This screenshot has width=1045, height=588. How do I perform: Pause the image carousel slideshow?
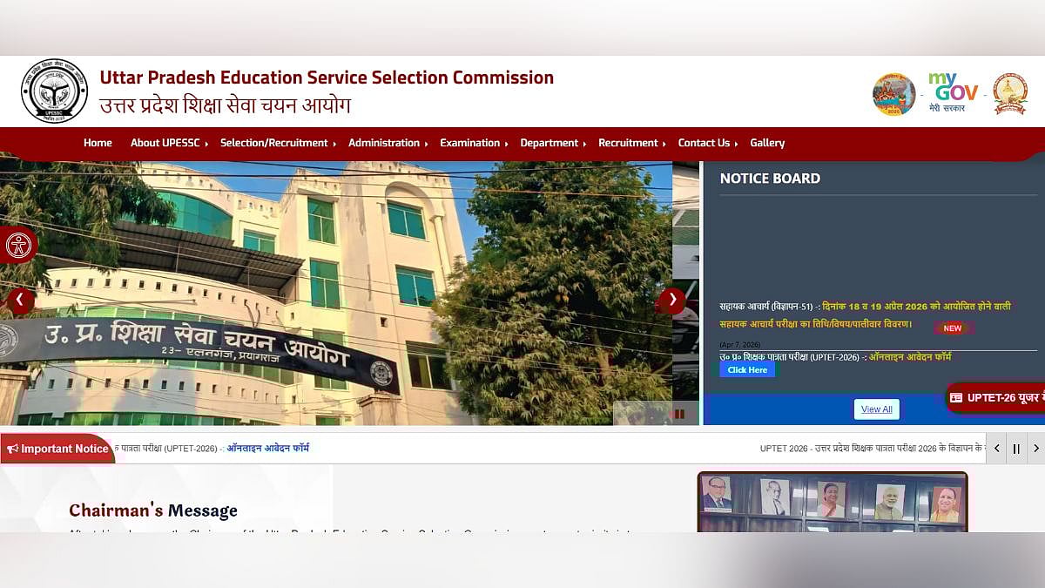(680, 414)
